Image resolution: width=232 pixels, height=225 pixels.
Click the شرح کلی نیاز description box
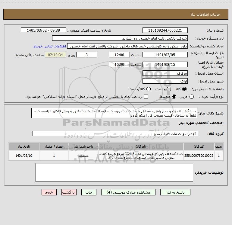click(114, 113)
